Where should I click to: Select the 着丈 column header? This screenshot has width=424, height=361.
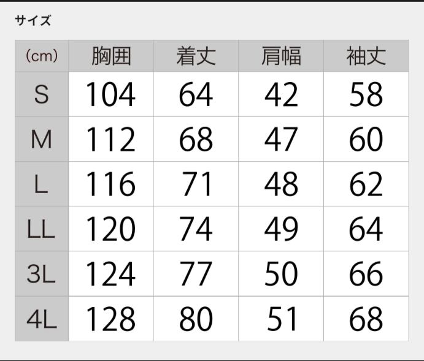(196, 56)
